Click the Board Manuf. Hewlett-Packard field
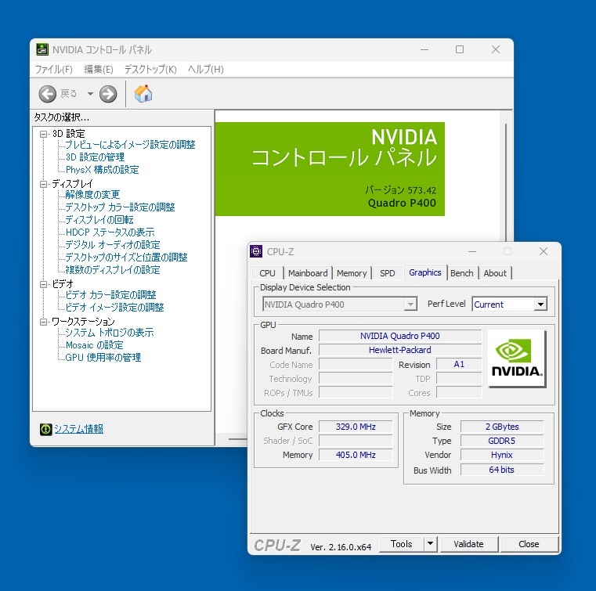The width and height of the screenshot is (596, 591). pos(400,350)
